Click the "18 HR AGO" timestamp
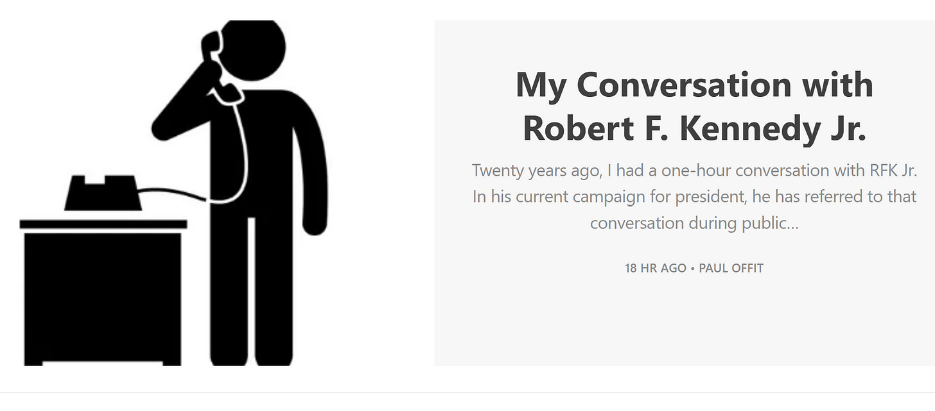 (655, 268)
